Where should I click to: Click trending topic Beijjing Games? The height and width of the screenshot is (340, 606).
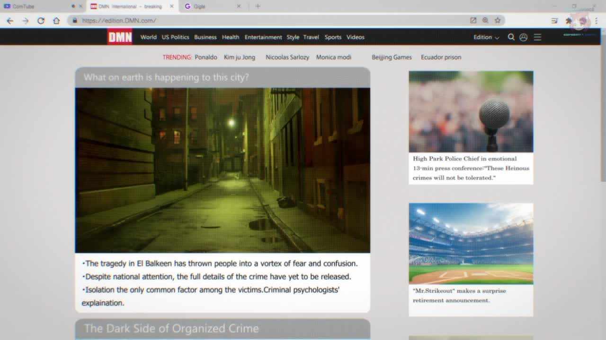pyautogui.click(x=392, y=57)
